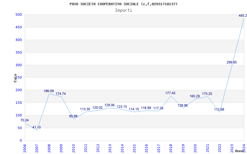Select the 50 y-axis tick label
This screenshot has width=247, height=154.
(19, 128)
